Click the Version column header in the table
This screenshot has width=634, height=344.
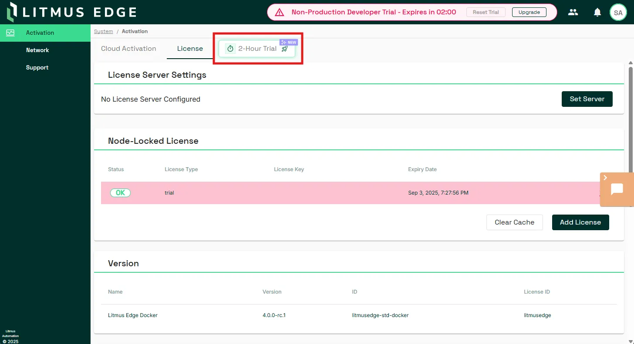point(272,292)
